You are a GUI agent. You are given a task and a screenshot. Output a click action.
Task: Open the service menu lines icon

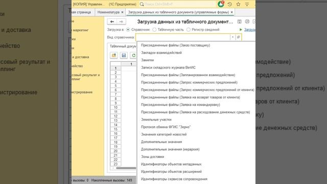pos(247,4)
